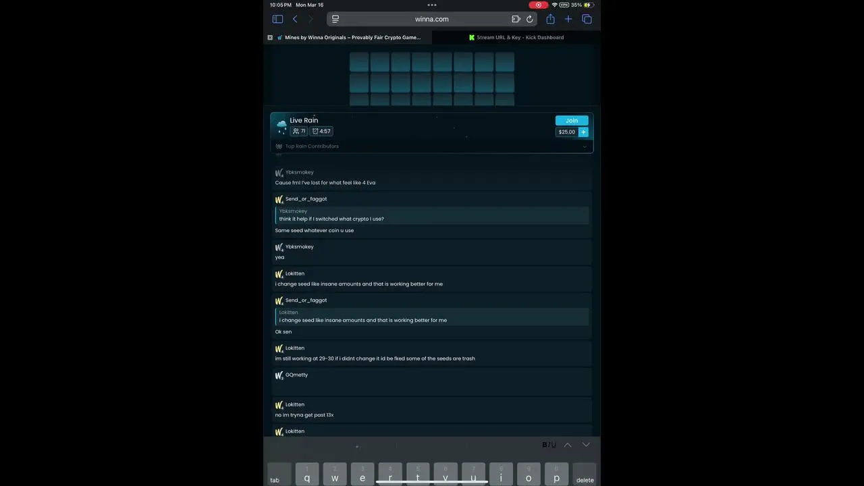Join the Live Rain

click(x=572, y=120)
